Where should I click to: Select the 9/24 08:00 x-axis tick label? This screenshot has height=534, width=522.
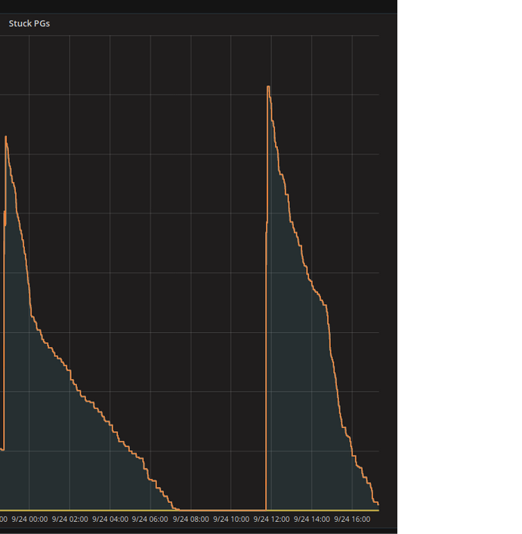point(190,520)
